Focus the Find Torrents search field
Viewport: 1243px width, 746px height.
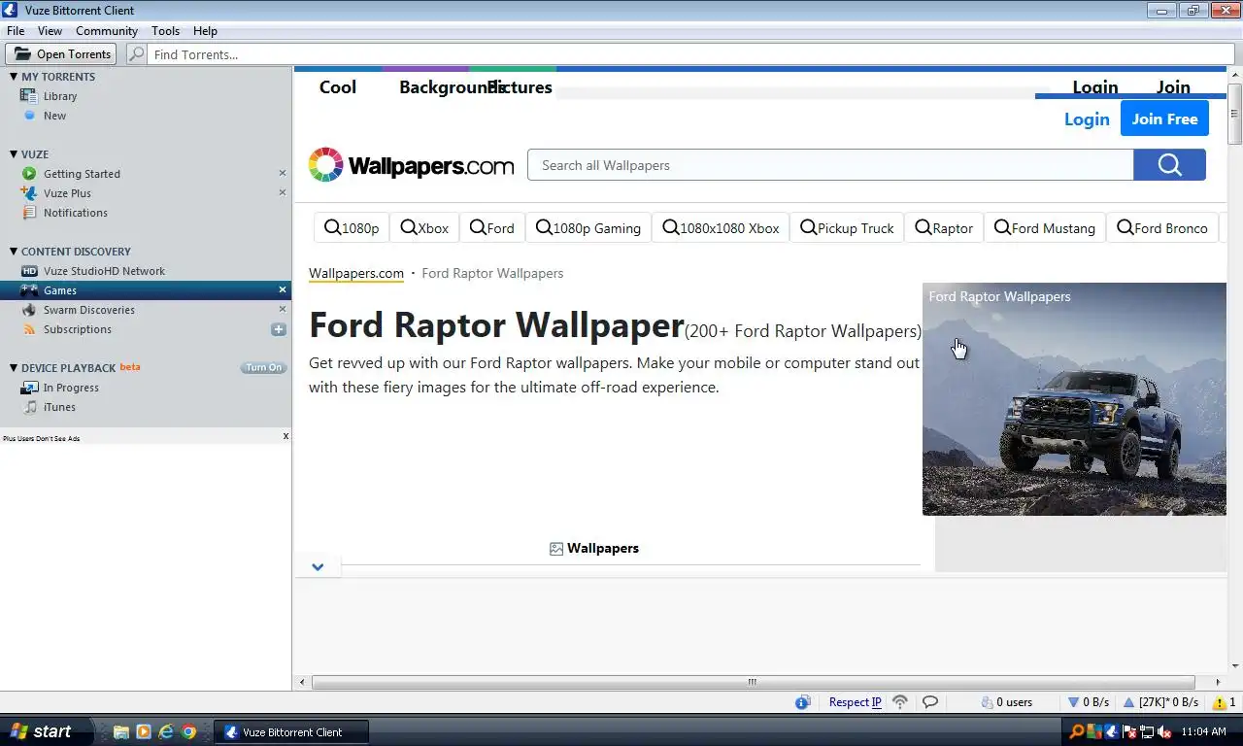692,54
